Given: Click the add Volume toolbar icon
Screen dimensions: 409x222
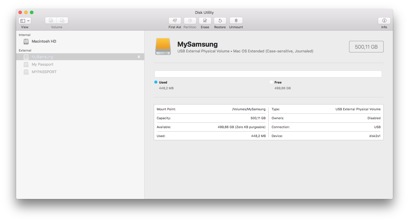Looking at the screenshot, I should click(x=51, y=21).
